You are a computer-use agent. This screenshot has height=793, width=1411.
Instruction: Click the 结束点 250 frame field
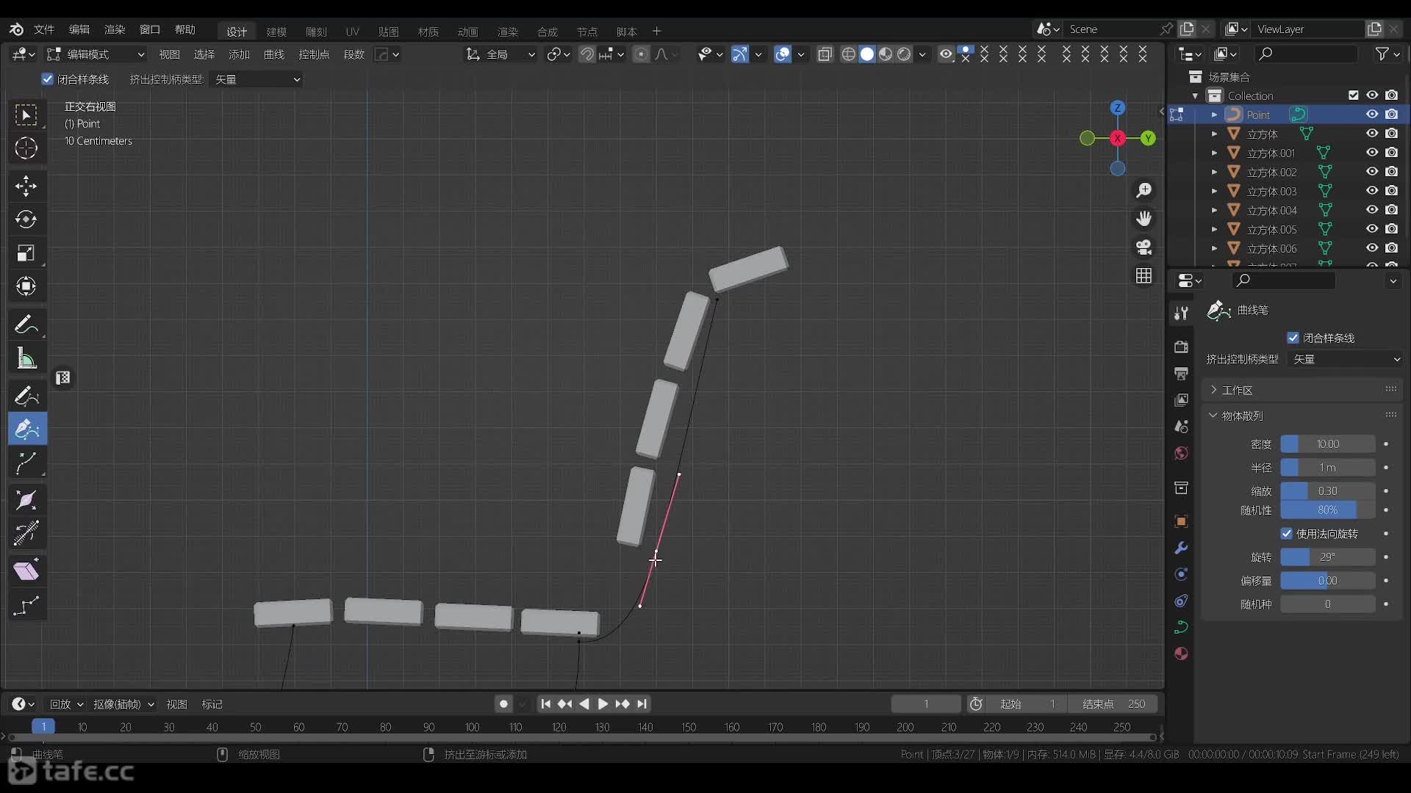pyautogui.click(x=1113, y=704)
